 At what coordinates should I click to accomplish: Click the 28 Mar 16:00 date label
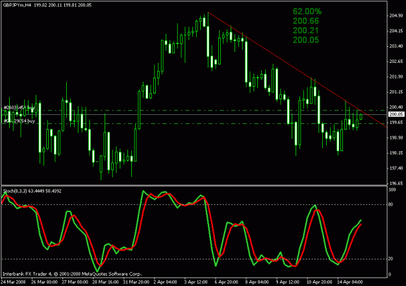[106, 282]
